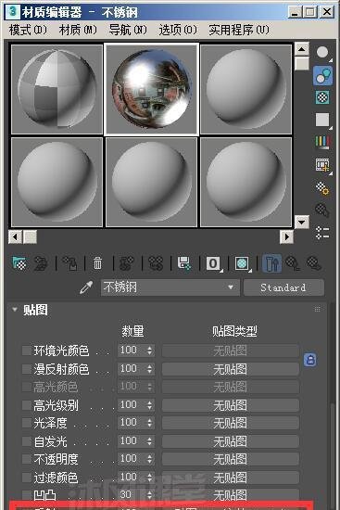This screenshot has height=510, width=340.
Task: Click the sample slots scroll-down arrow
Action: (302, 223)
